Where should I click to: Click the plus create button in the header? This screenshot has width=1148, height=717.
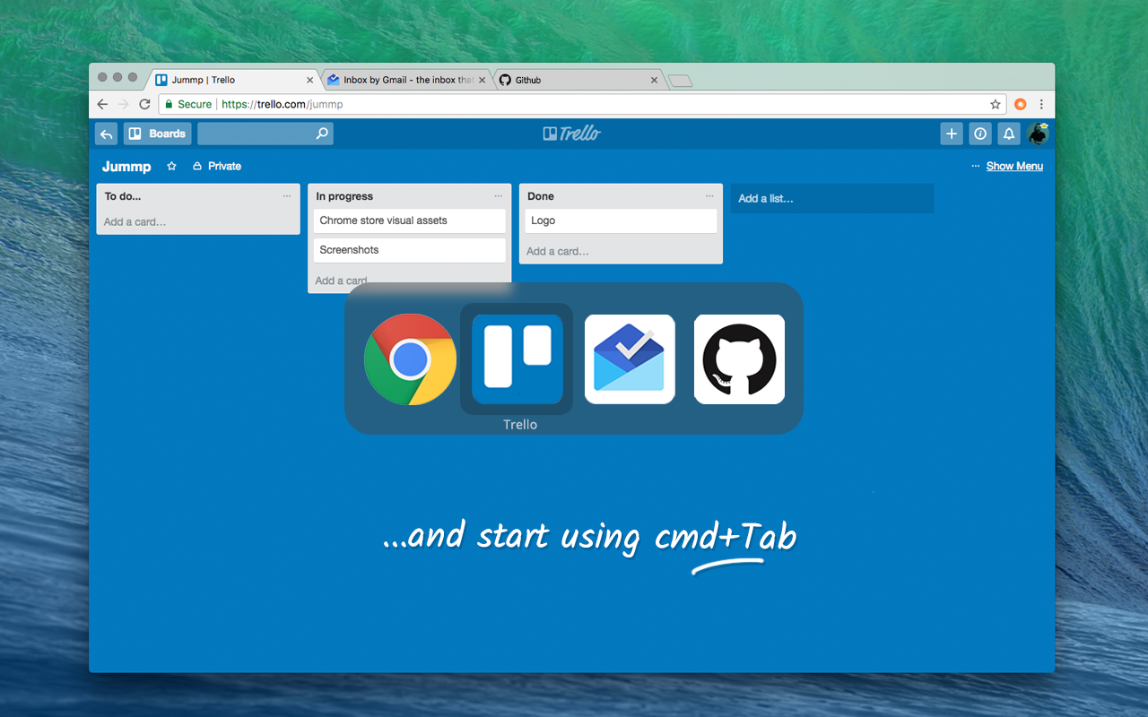952,134
